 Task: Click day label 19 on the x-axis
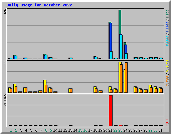pos(100,130)
